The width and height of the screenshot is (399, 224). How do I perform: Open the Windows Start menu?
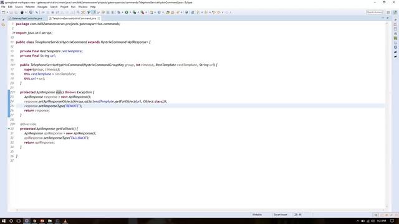[x=4, y=221]
